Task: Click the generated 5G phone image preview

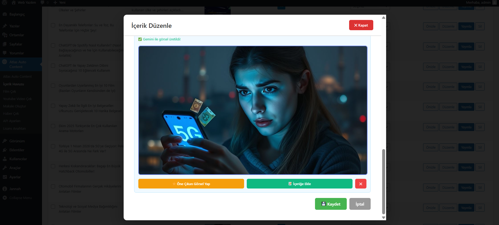Action: (x=253, y=110)
